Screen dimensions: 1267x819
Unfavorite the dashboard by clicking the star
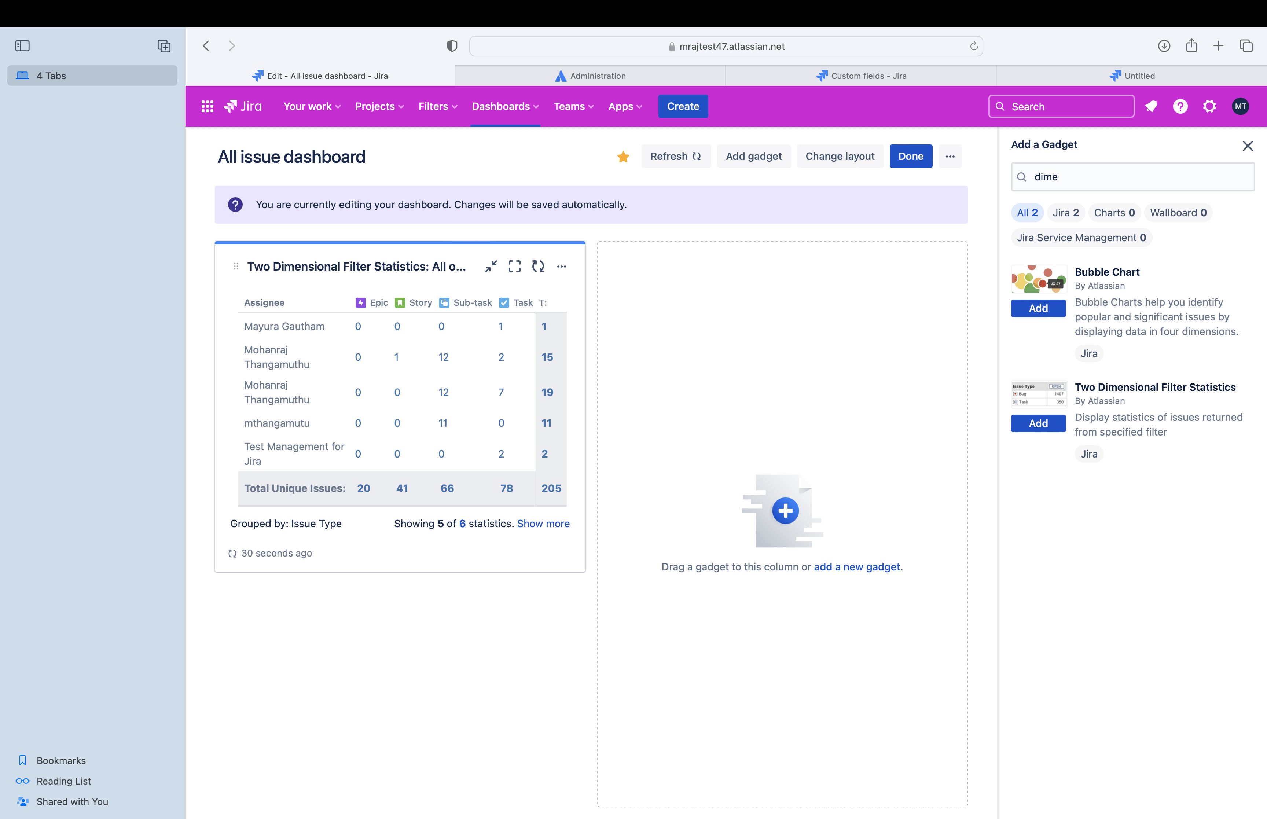click(623, 156)
